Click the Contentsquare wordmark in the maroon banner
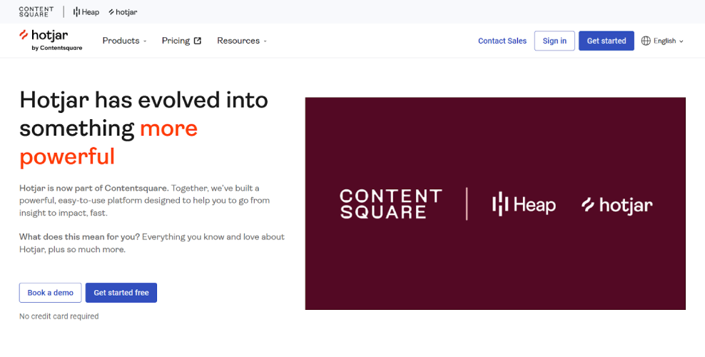This screenshot has height=357, width=705. point(390,204)
